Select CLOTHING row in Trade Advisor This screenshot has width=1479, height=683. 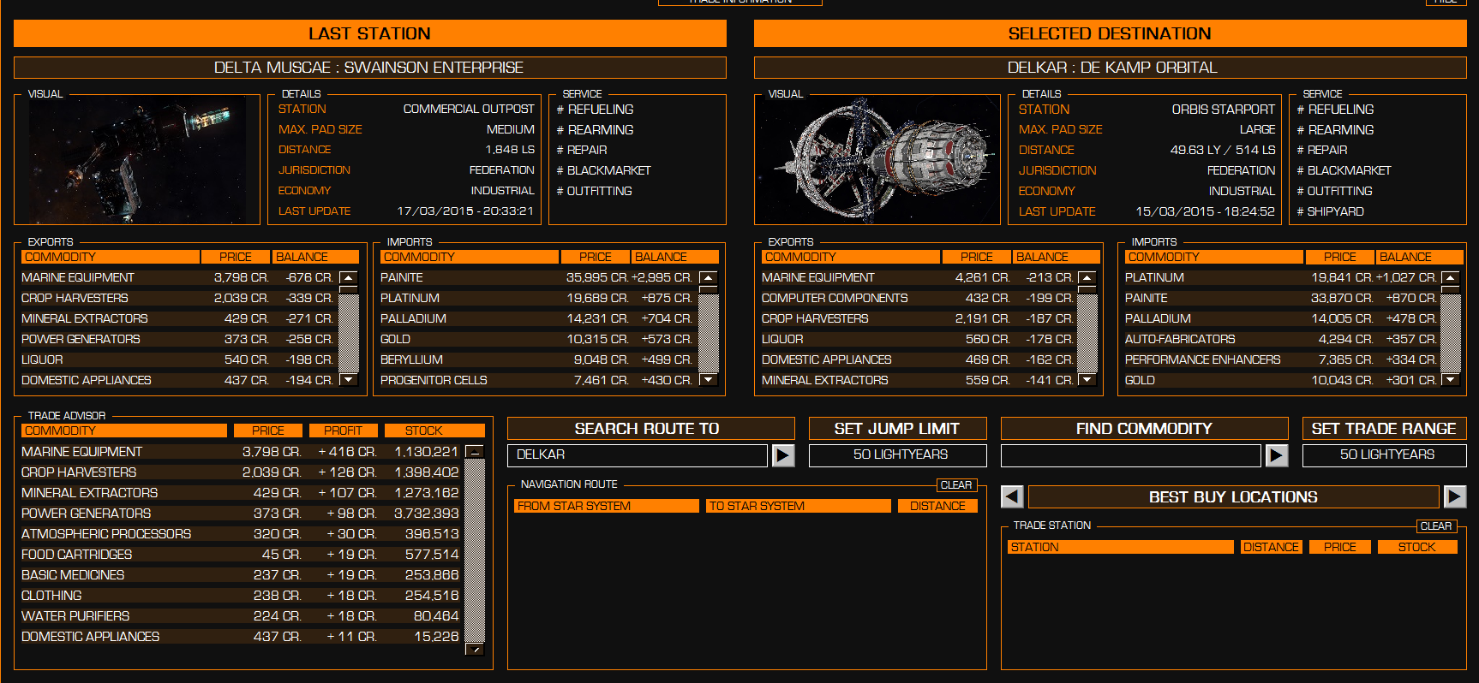(x=242, y=596)
